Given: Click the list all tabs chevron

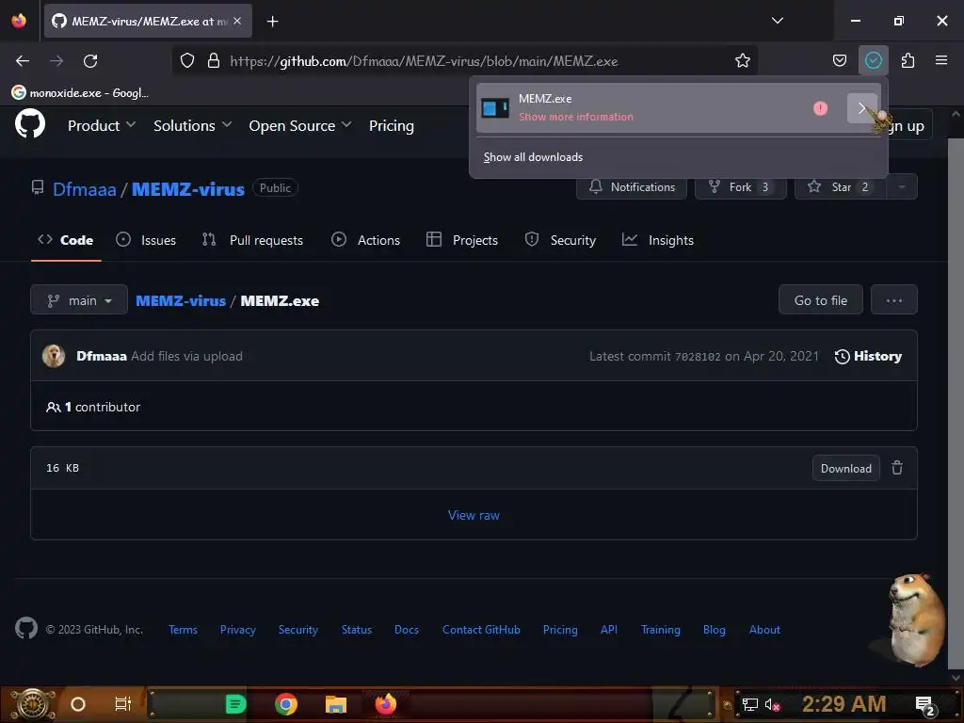Looking at the screenshot, I should [777, 21].
